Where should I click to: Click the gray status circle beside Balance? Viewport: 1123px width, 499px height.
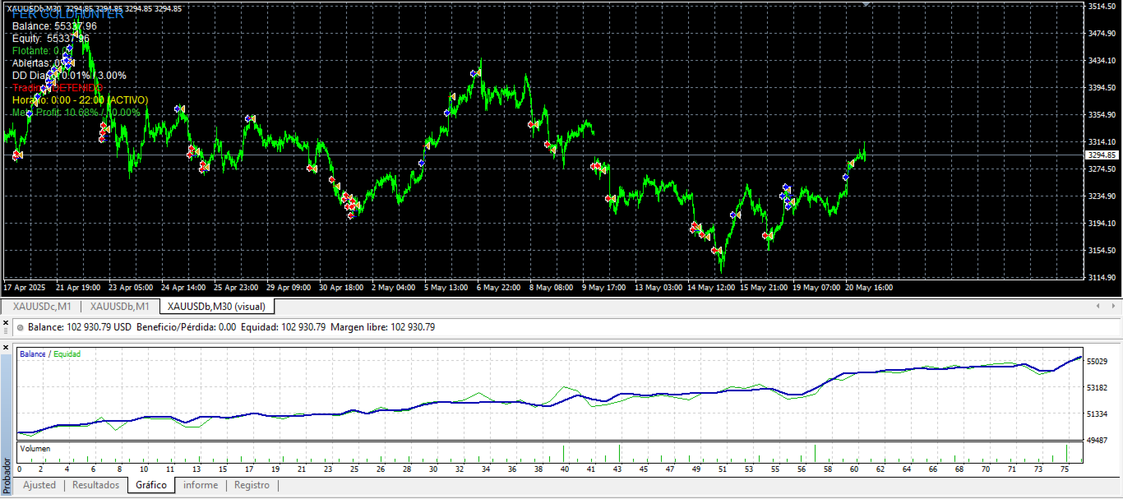[21, 327]
